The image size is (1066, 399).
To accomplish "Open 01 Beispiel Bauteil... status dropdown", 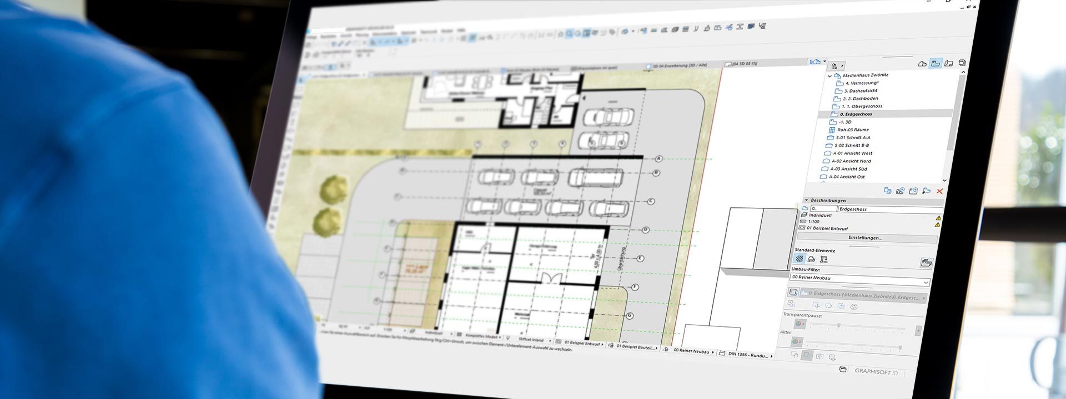I will coord(633,346).
